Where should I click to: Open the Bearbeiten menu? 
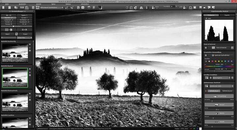22,4
